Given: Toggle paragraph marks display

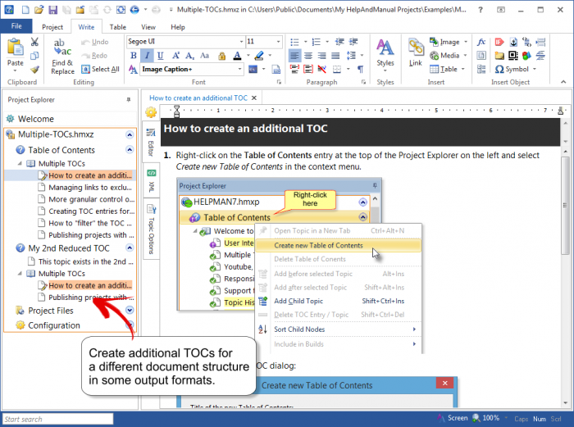Looking at the screenshot, I should (x=361, y=69).
